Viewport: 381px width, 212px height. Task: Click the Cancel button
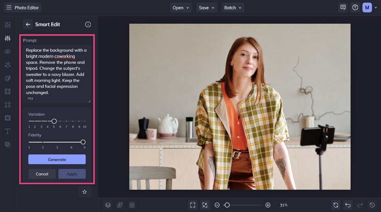point(42,174)
